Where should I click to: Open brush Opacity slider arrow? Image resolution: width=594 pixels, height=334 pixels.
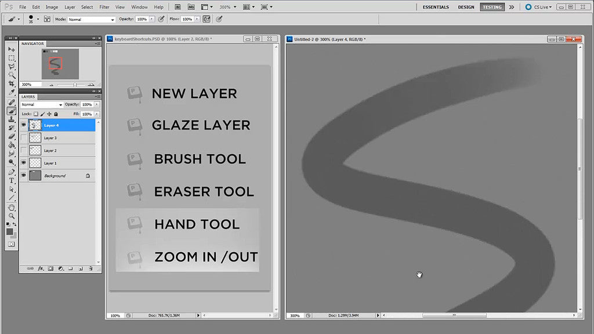152,19
